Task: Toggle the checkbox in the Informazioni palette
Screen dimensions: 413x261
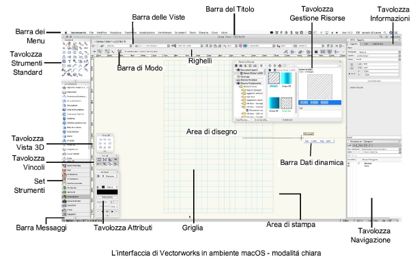Action: coord(349,87)
